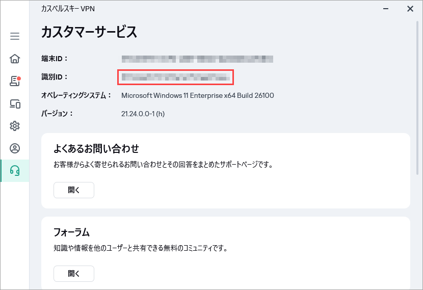Click the vertical scrollbar on the right
Screen dimensions: 423x290
click(x=417, y=98)
